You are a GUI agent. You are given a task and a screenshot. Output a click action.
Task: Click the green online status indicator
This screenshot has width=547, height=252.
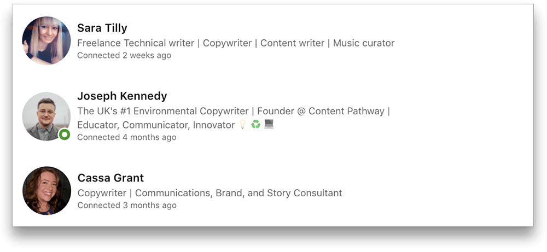(64, 134)
